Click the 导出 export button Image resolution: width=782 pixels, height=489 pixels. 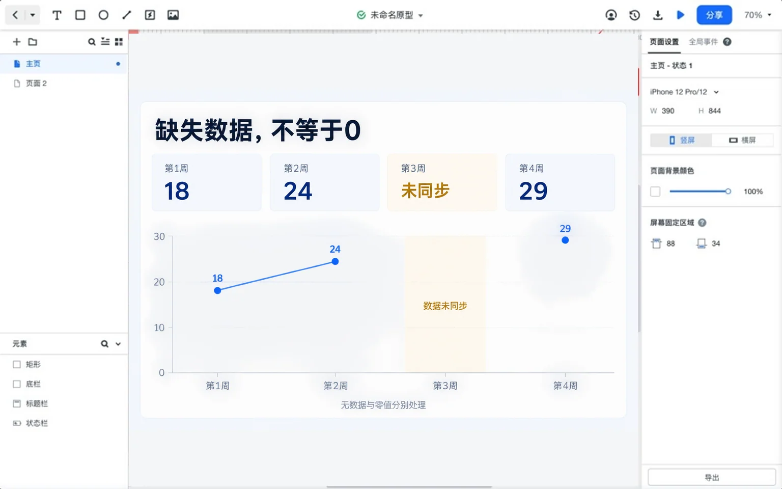click(712, 477)
